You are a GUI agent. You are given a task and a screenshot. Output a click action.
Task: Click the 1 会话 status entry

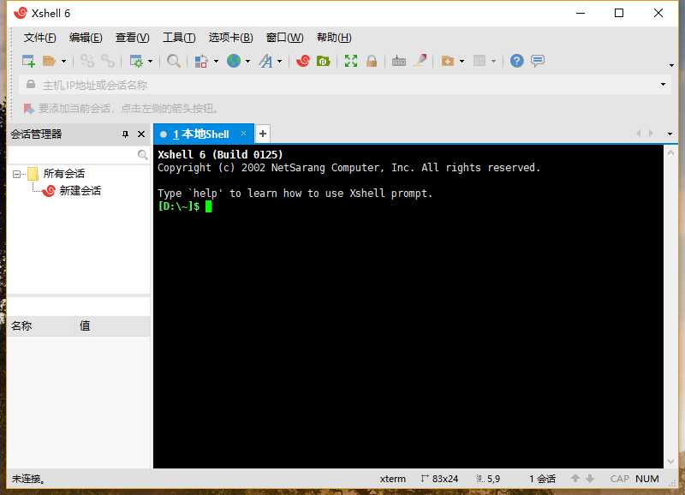tap(542, 479)
